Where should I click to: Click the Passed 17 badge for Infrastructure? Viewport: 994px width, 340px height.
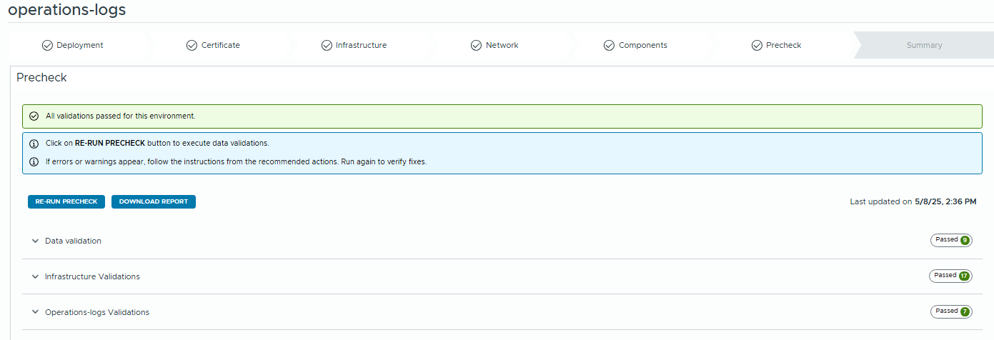coord(950,276)
